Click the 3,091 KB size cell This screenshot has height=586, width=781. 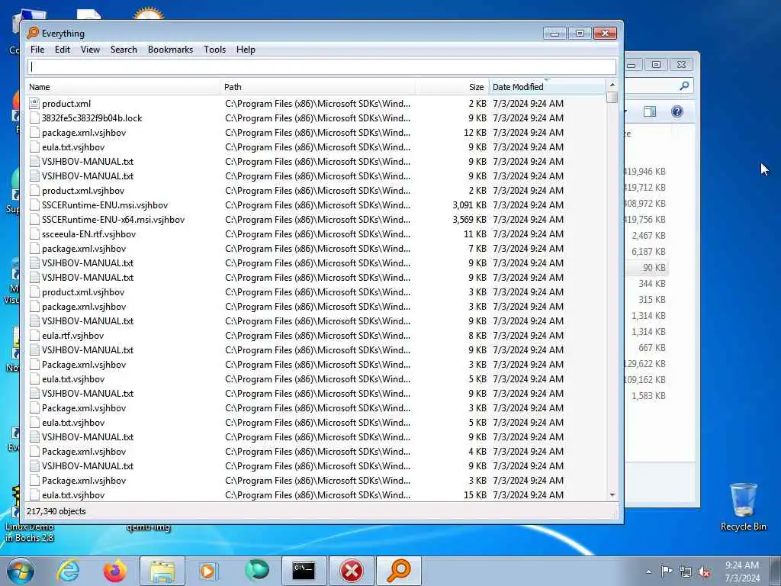point(469,204)
